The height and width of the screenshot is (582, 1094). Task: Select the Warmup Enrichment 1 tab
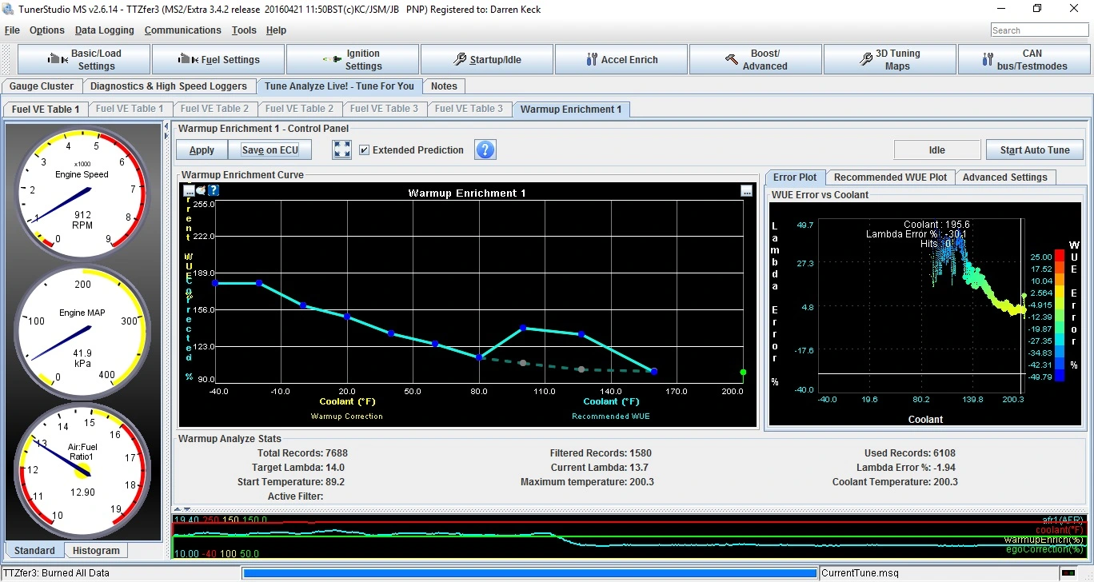point(571,110)
